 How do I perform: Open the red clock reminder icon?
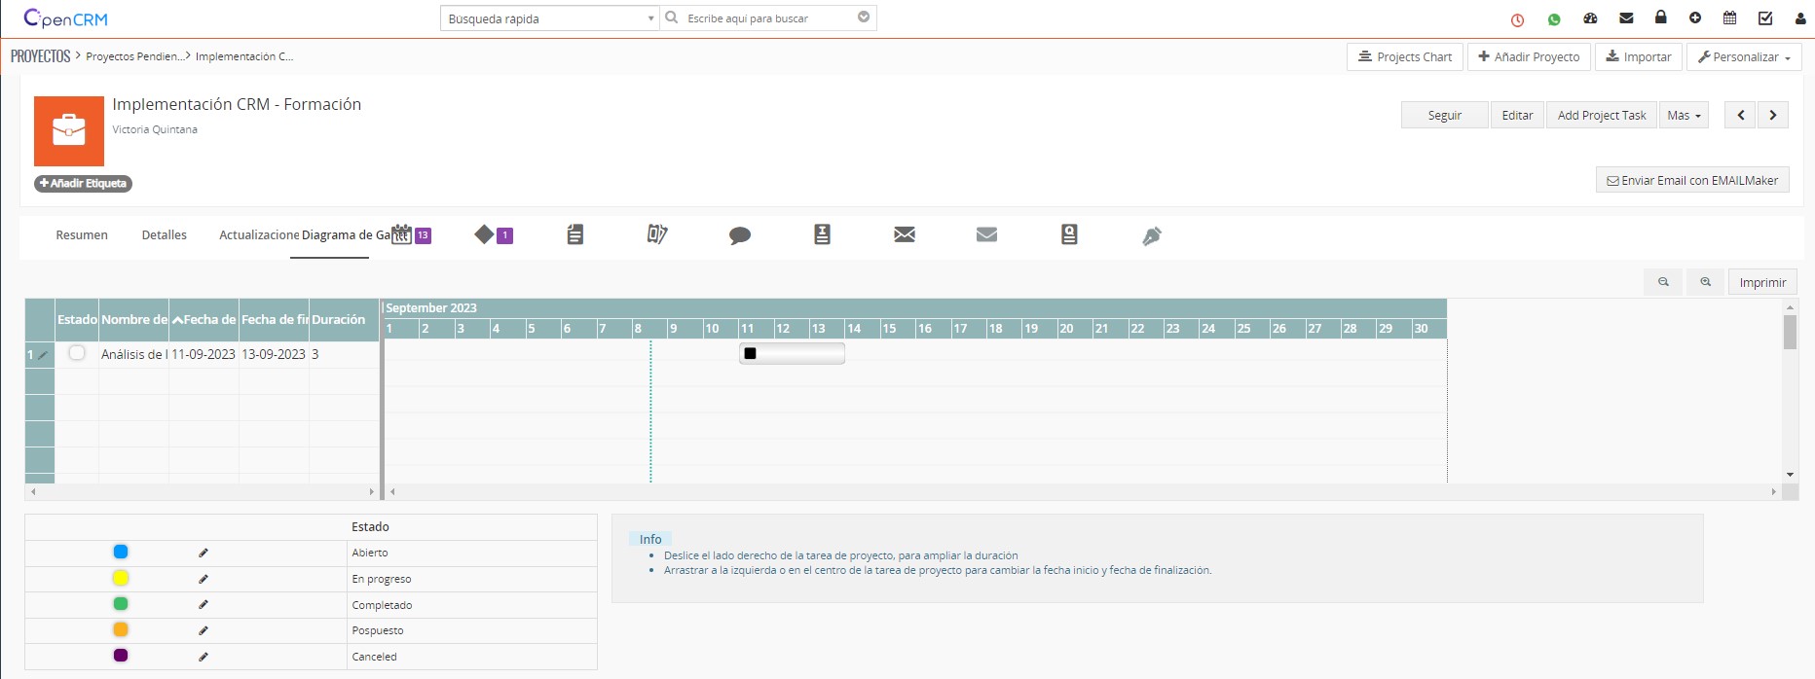click(x=1517, y=19)
